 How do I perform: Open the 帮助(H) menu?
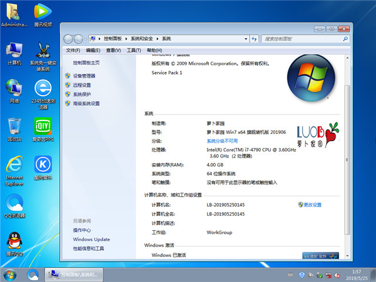[154, 50]
